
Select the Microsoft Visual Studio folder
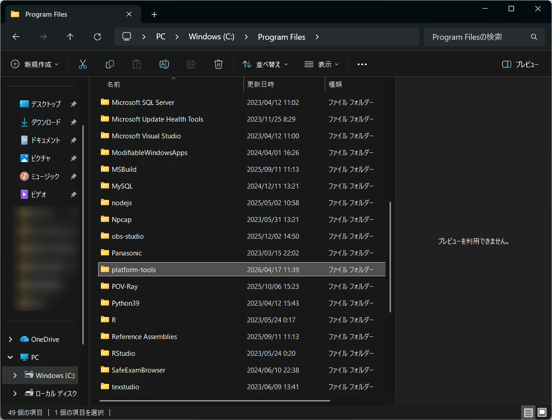coord(242,136)
